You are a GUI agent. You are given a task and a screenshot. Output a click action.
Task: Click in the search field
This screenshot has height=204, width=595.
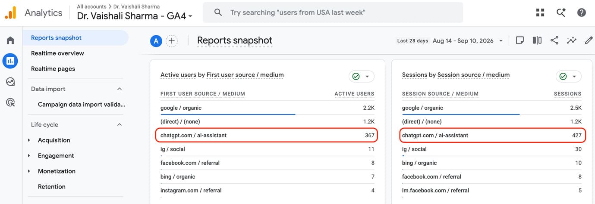333,12
